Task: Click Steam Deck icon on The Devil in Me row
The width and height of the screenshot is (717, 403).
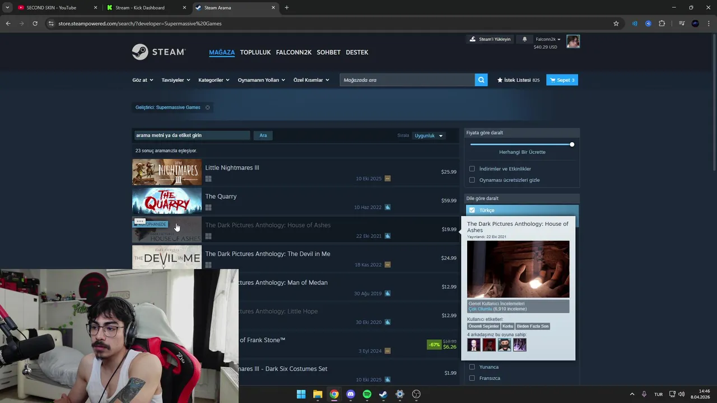Action: [x=388, y=265]
